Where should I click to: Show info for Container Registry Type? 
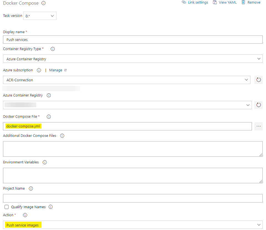(x=53, y=49)
